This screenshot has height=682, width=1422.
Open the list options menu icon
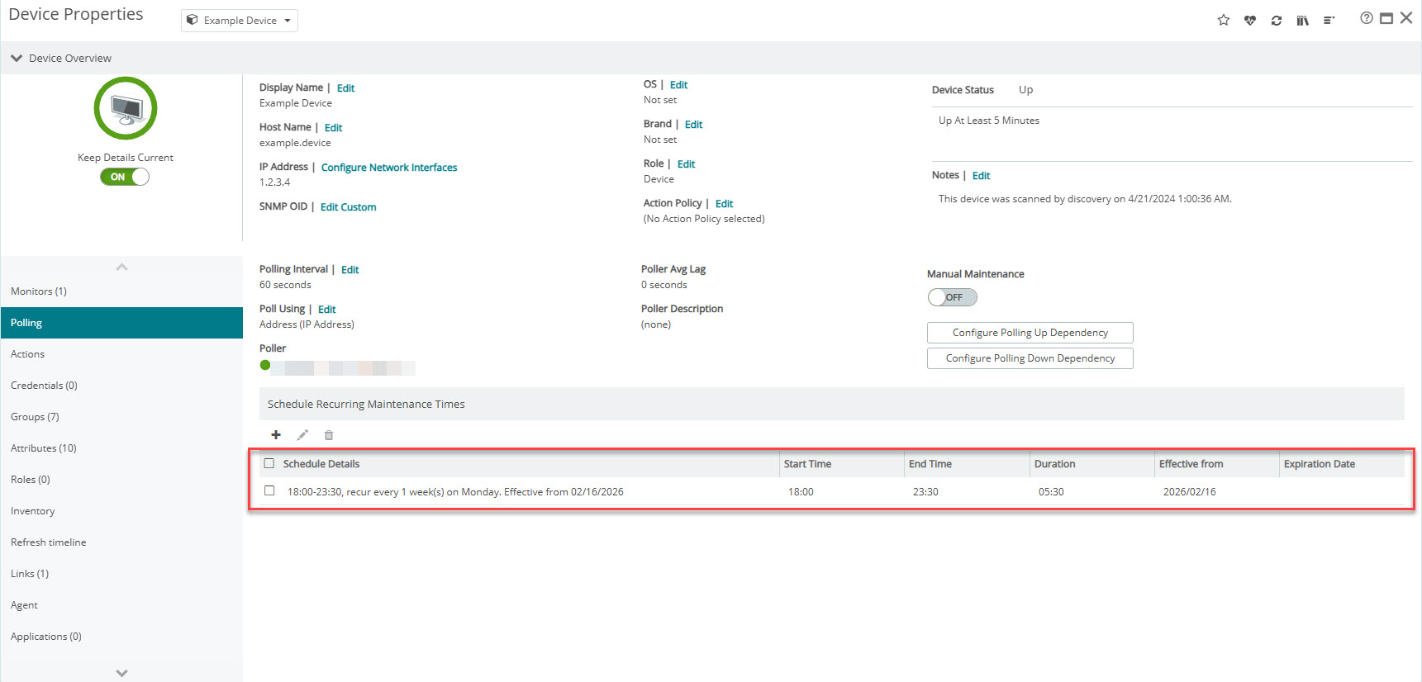tap(1329, 20)
